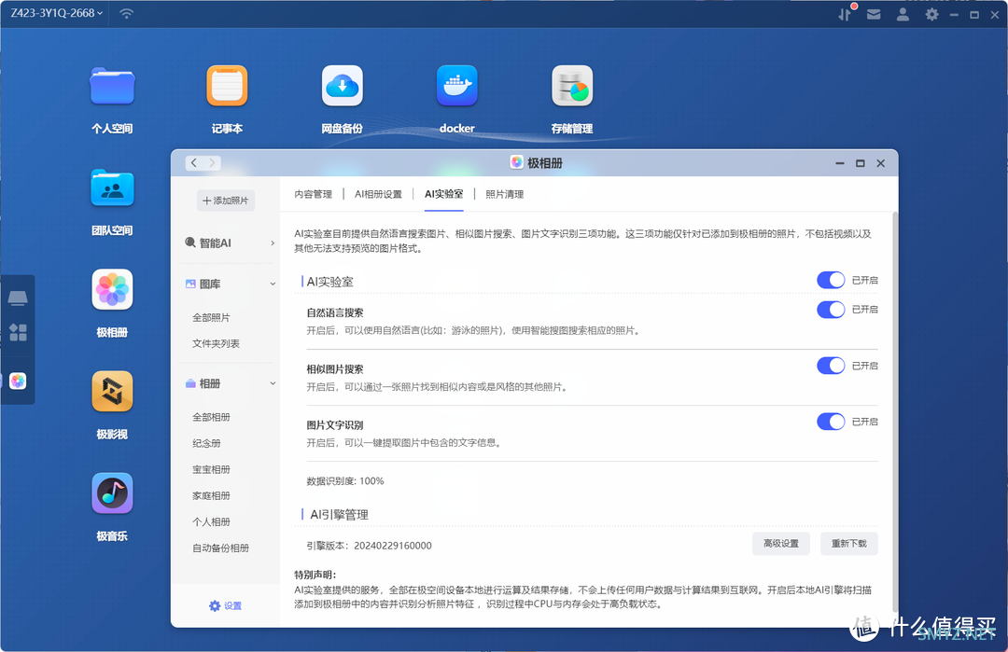Click the Wi-Fi status icon

(x=127, y=13)
